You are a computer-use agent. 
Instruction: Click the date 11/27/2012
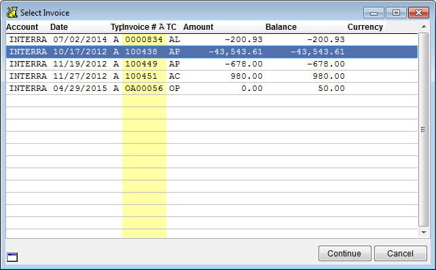(x=80, y=76)
